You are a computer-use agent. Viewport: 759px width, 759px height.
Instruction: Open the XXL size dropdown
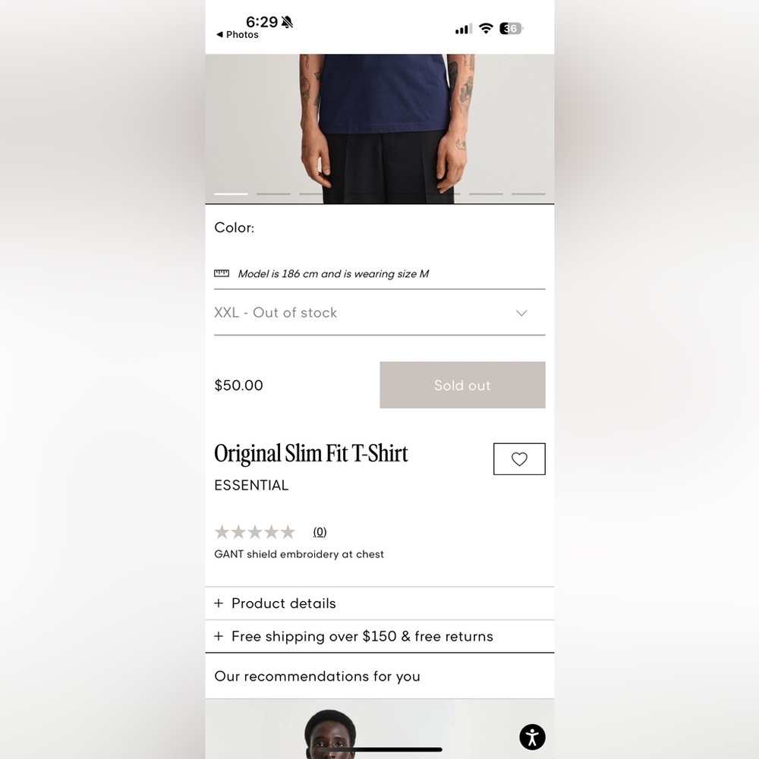pyautogui.click(x=379, y=313)
